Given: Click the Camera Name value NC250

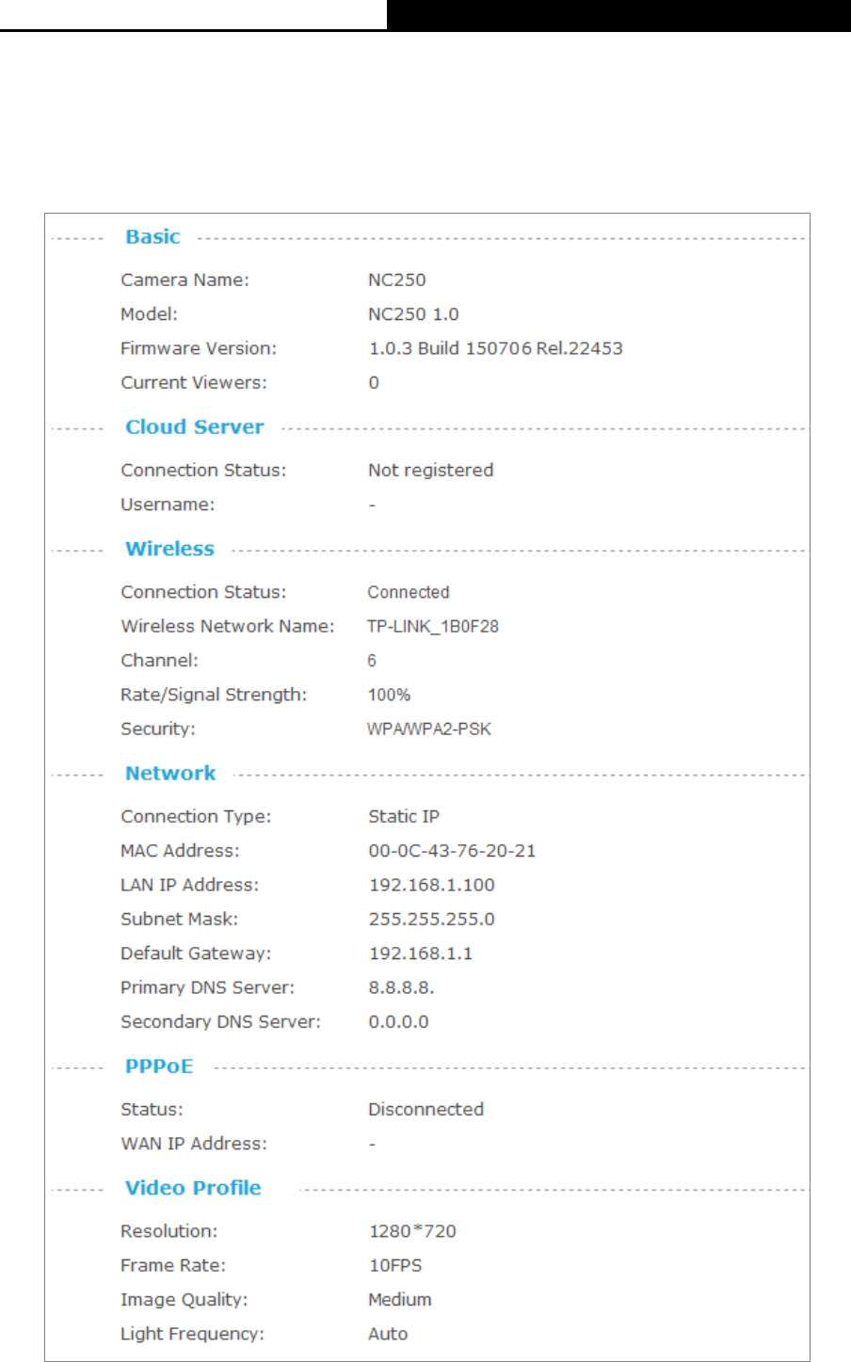Looking at the screenshot, I should 396,280.
